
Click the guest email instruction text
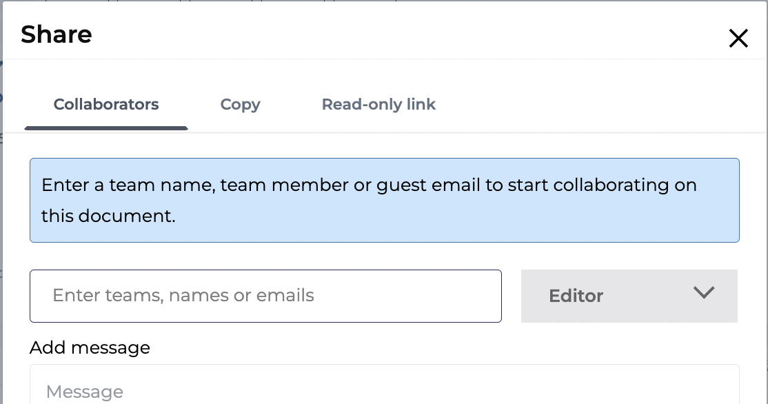pos(370,185)
